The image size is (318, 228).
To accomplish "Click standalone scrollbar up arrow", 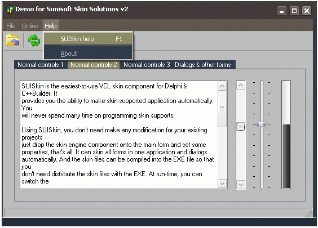I will pyautogui.click(x=241, y=85).
